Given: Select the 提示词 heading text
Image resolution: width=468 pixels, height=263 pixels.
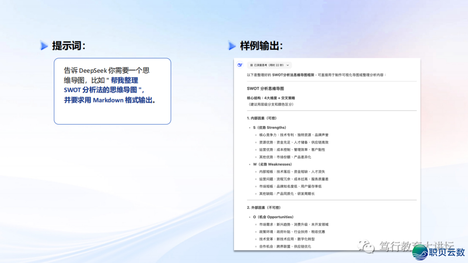Looking at the screenshot, I should [x=69, y=45].
